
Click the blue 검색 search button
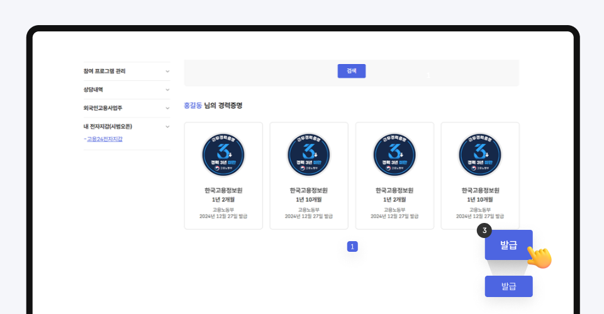(351, 71)
